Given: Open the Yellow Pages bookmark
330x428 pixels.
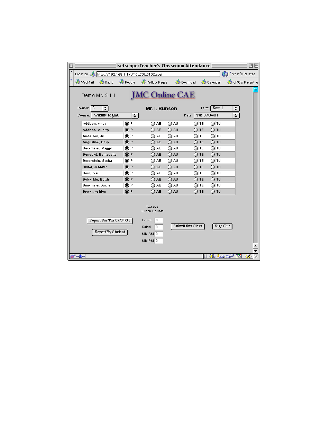Looking at the screenshot, I should point(154,82).
